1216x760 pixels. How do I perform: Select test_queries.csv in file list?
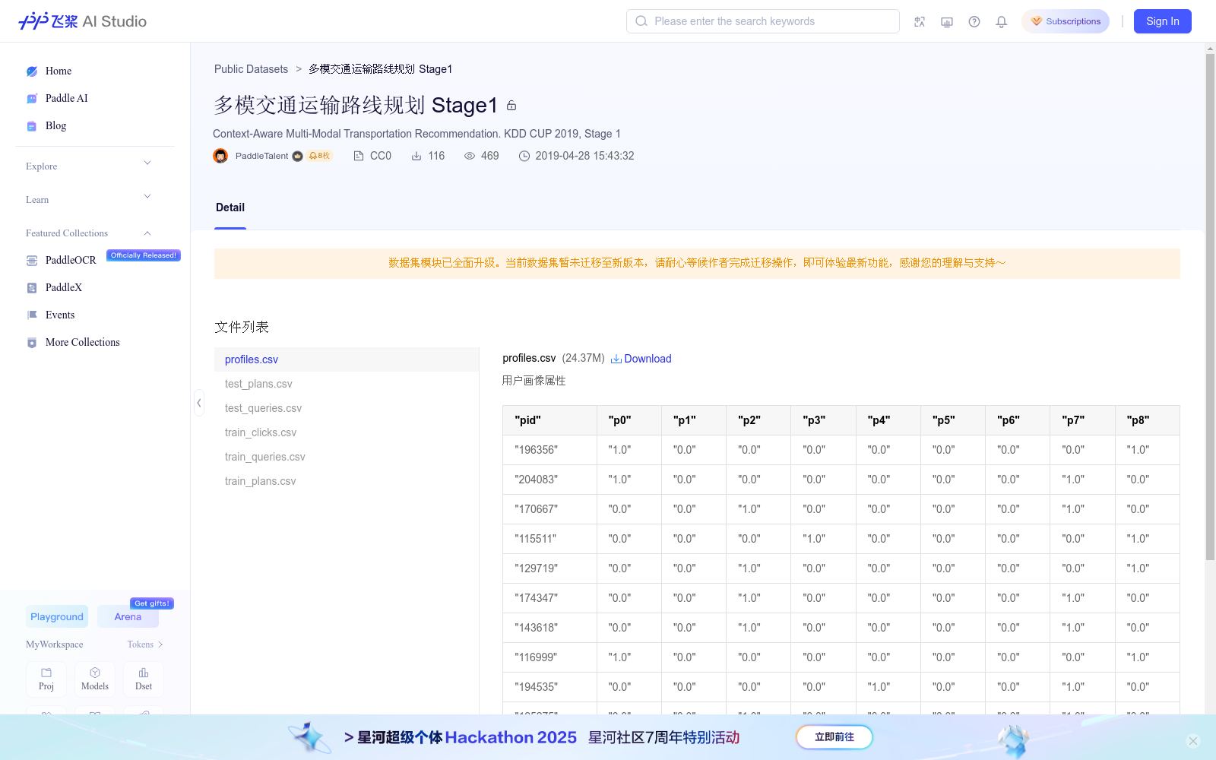point(347,408)
